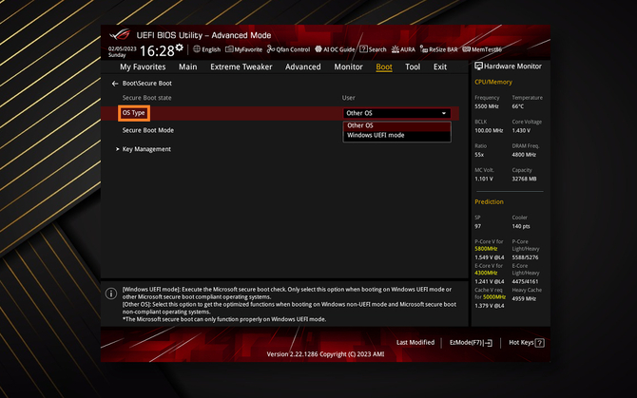Switch to EzMode(F7)
637x398 pixels.
[x=471, y=343]
